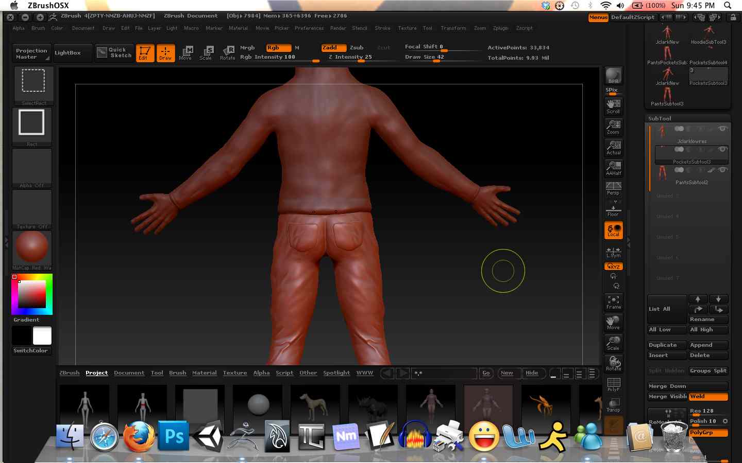Open the MatCap Red Wax material picker

32,250
